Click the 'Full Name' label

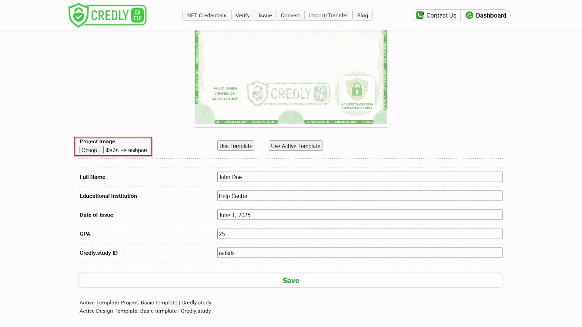pyautogui.click(x=92, y=177)
